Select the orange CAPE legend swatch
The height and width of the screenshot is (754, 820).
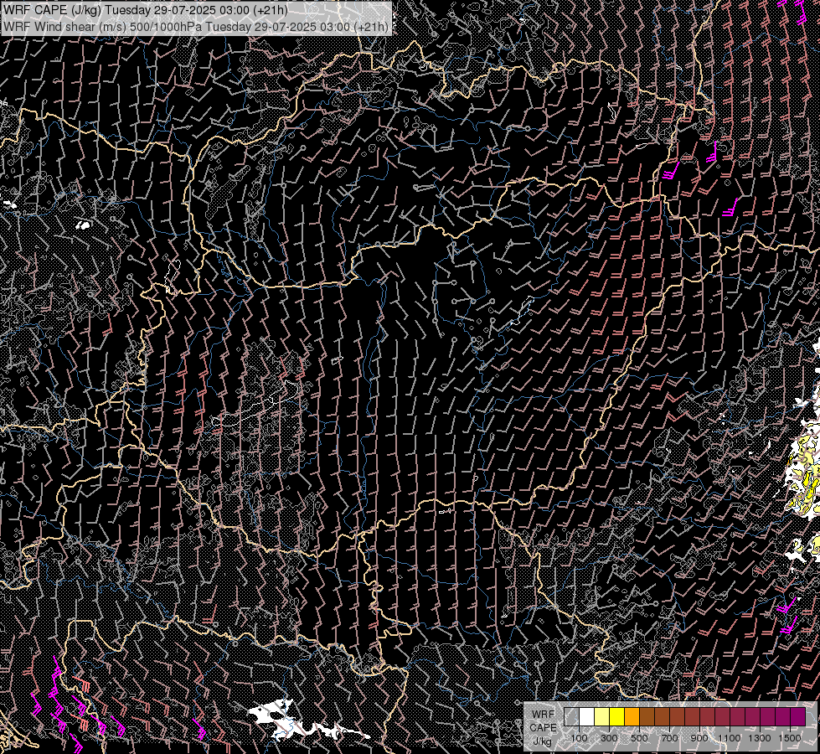coord(632,716)
